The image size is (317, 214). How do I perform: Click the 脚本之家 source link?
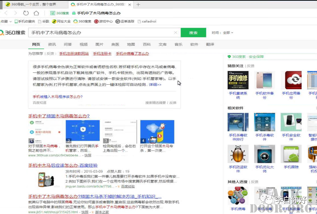(x=102, y=212)
